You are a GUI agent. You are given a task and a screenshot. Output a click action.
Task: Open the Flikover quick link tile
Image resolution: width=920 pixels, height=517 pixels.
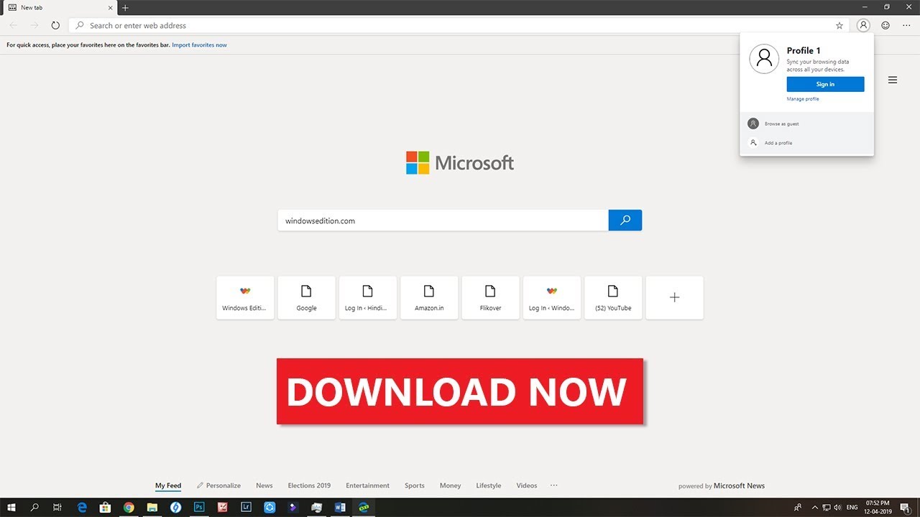pos(490,297)
